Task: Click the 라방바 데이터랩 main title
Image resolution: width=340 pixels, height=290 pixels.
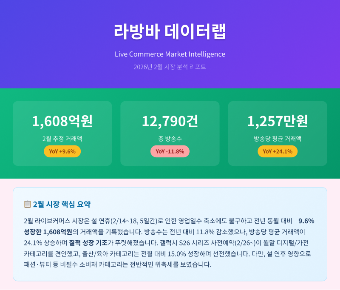Action: tap(170, 31)
